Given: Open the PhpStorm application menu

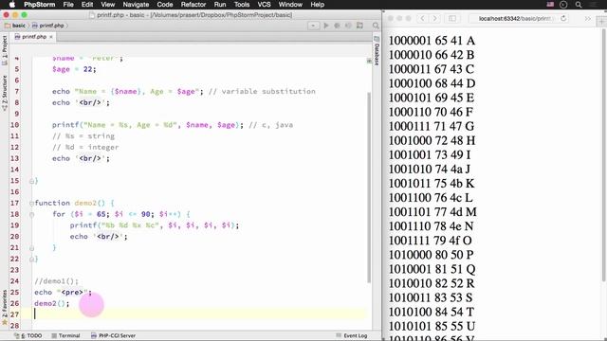Looking at the screenshot, I should (40, 5).
